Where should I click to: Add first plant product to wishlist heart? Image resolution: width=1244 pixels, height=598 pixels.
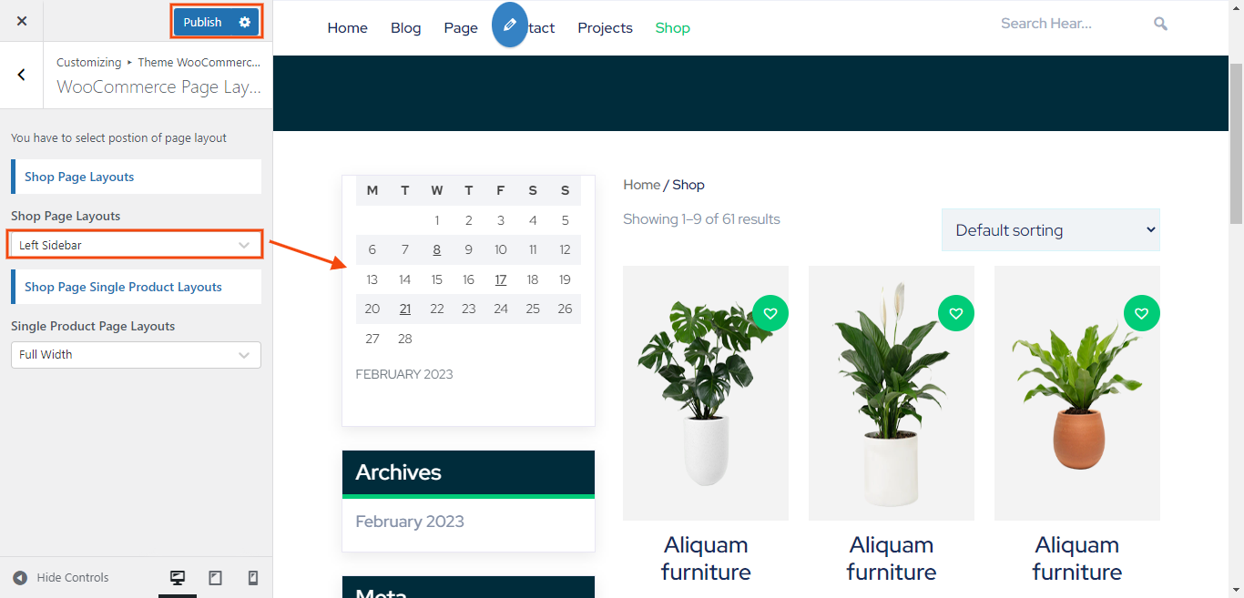(770, 313)
